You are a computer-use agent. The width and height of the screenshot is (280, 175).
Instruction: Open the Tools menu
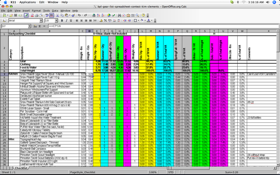(x=46, y=11)
